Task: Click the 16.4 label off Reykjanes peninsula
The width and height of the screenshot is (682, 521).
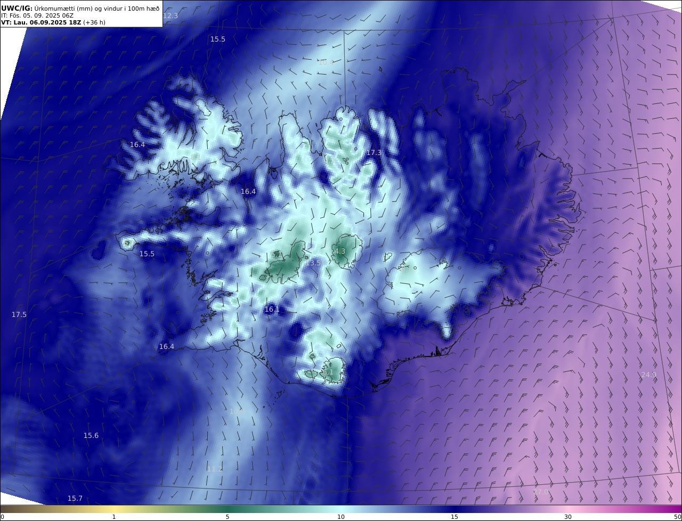Action: (x=167, y=347)
